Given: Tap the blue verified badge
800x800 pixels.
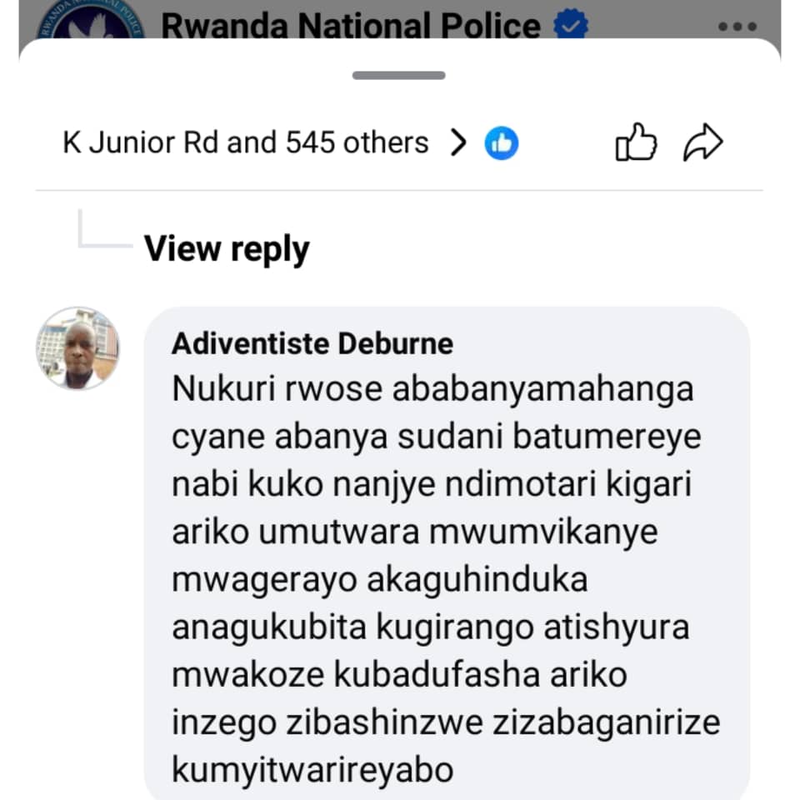Looking at the screenshot, I should 571,26.
